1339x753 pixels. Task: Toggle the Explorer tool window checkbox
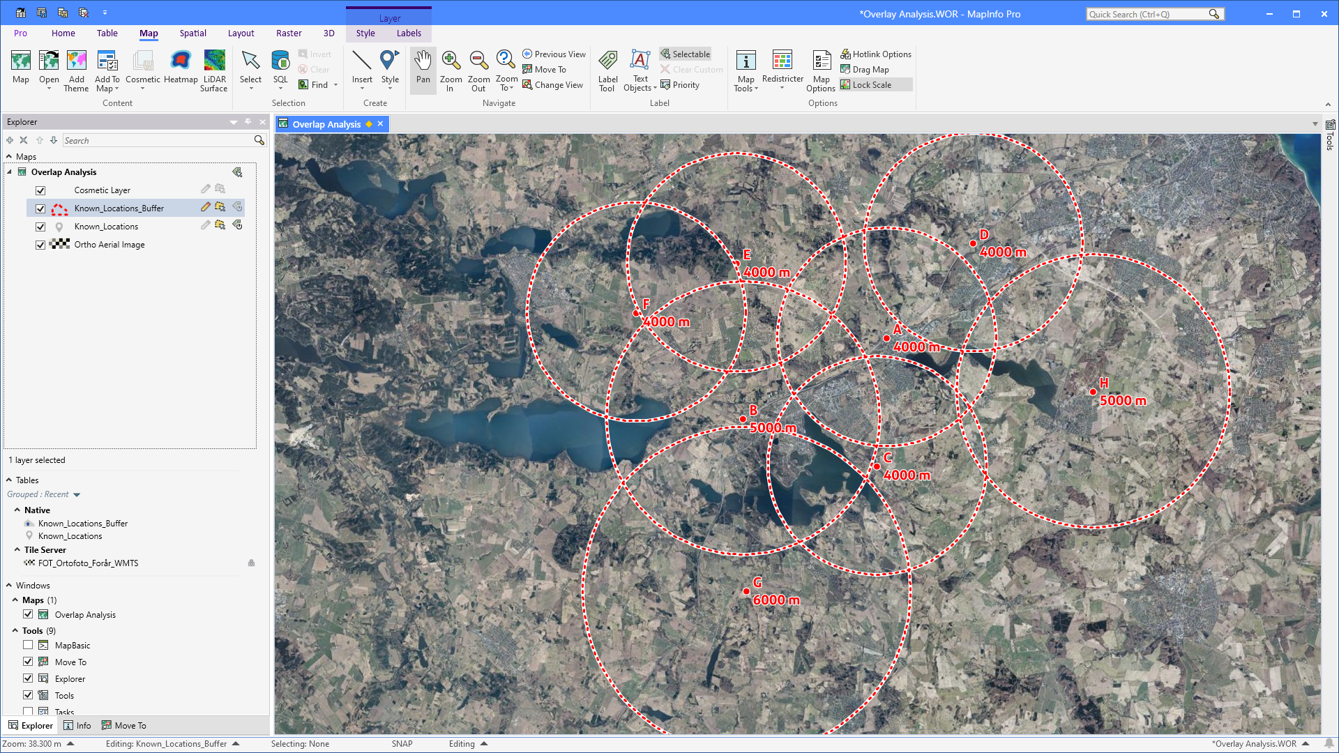pos(28,678)
